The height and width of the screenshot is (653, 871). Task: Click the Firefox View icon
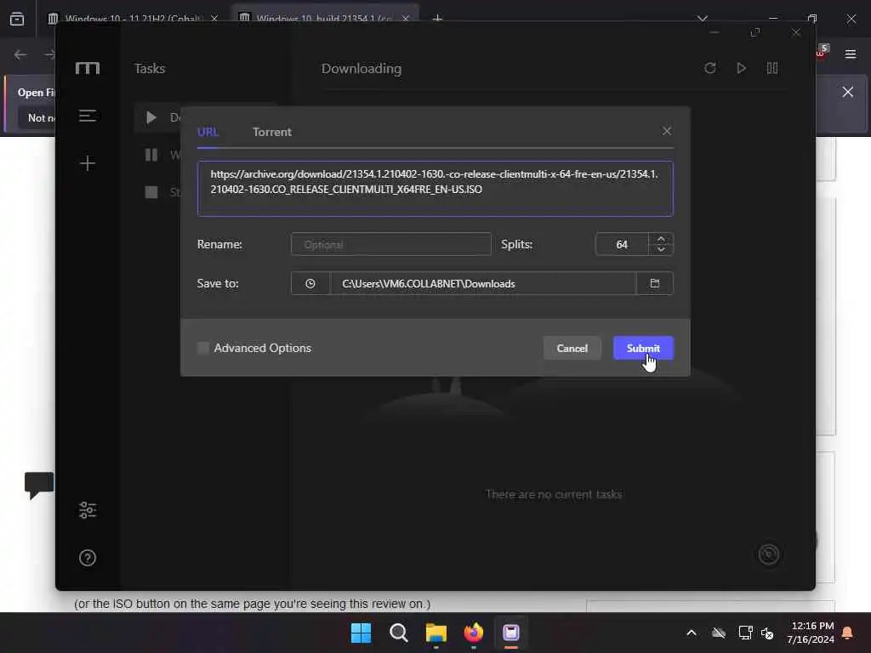[x=17, y=19]
